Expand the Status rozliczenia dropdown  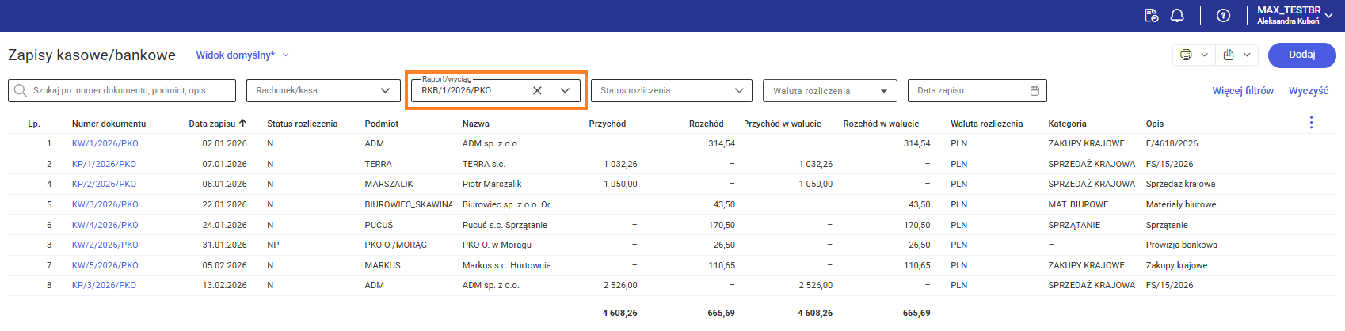point(739,91)
